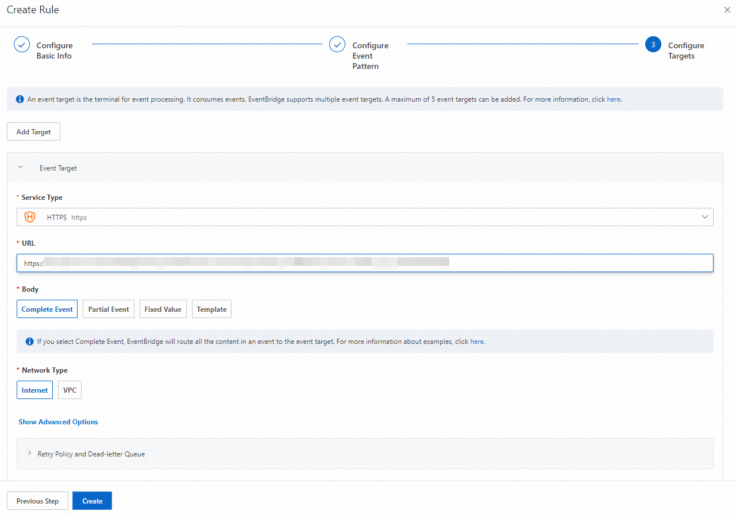736x515 pixels.
Task: Click the Create button
Action: coord(92,501)
